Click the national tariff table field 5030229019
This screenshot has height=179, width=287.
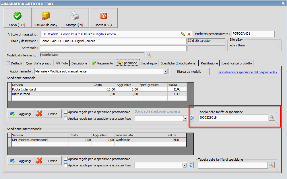(x=233, y=118)
